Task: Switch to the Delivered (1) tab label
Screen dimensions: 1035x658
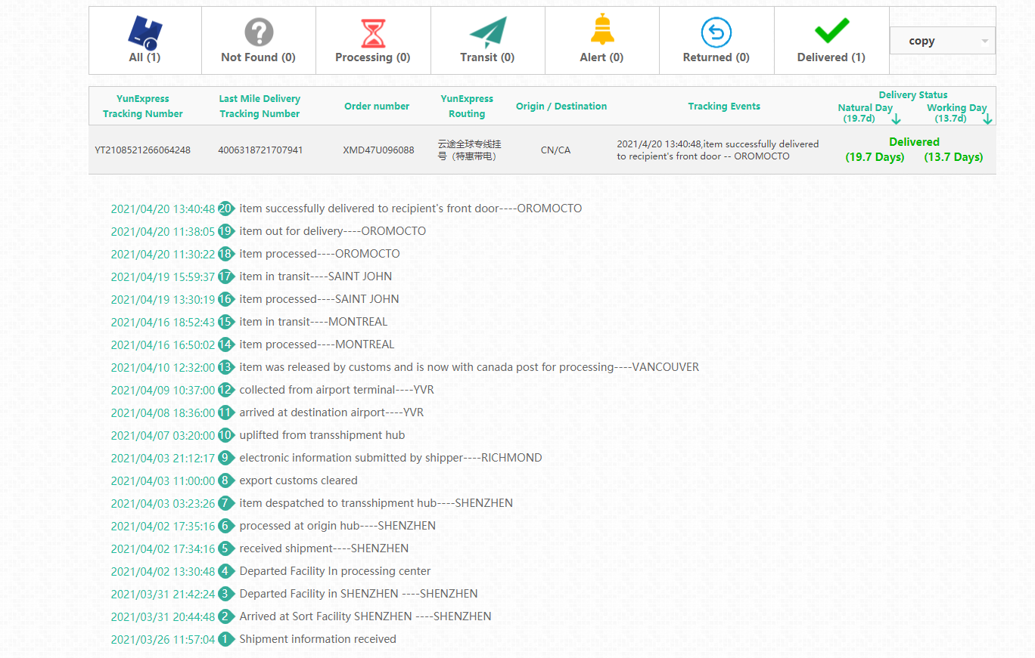Action: pos(831,57)
